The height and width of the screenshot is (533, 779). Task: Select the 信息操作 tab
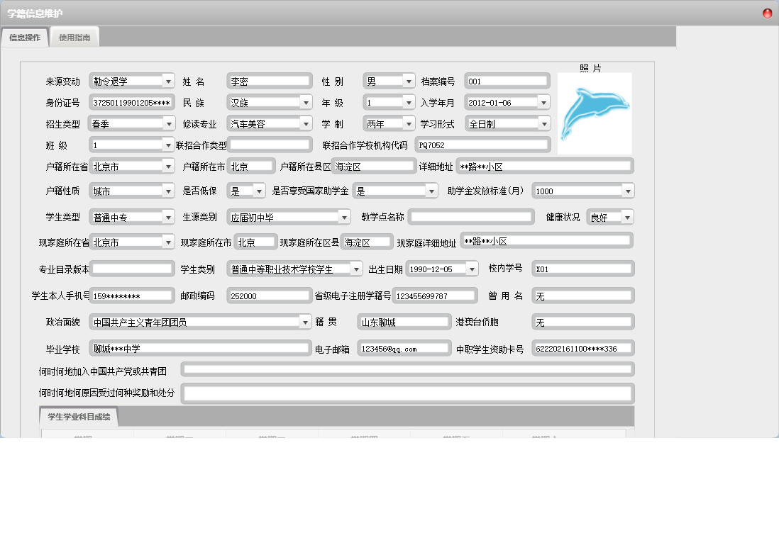(x=25, y=38)
